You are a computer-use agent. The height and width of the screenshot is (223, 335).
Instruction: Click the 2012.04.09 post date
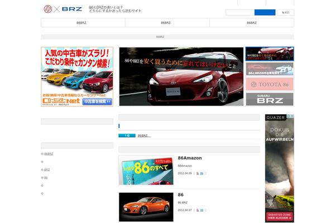click(185, 173)
